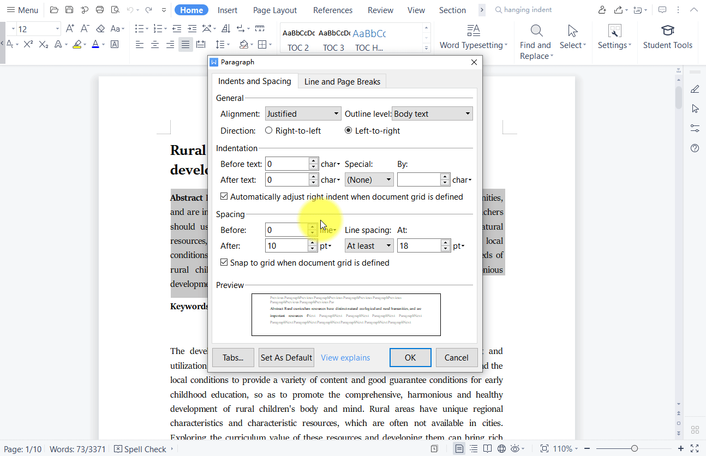Viewport: 706px width, 456px height.
Task: Open the main Menu
Action: [22, 10]
